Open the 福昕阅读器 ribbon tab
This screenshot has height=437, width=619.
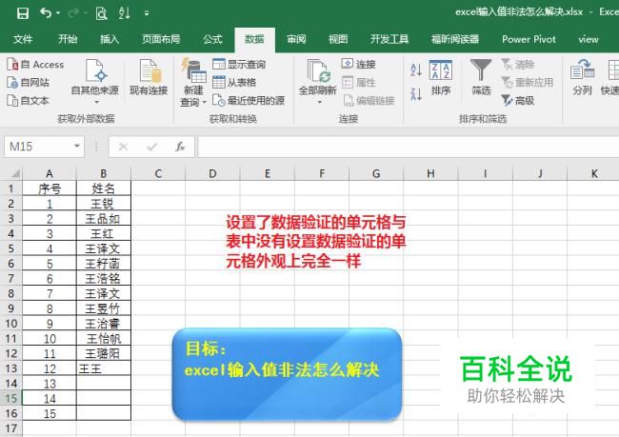click(x=455, y=39)
